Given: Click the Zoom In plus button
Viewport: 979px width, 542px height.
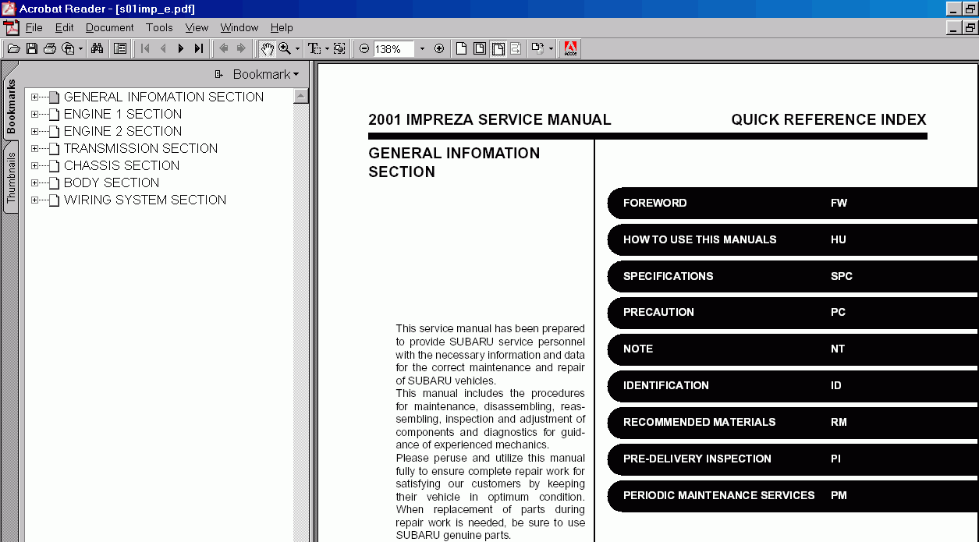Looking at the screenshot, I should 439,48.
